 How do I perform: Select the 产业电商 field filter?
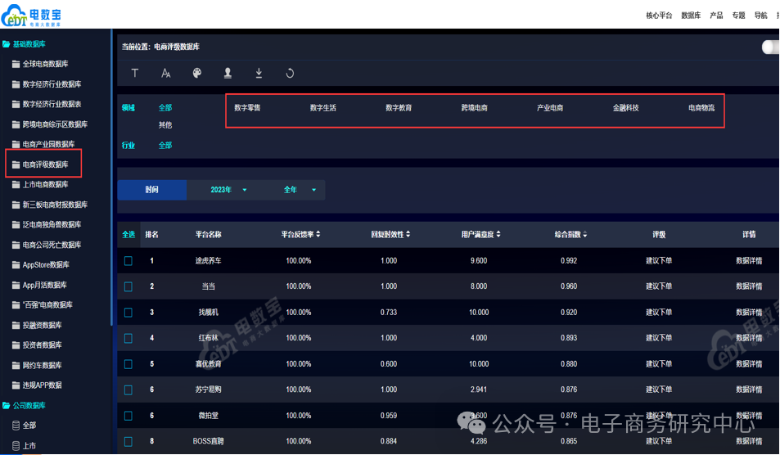click(x=550, y=107)
